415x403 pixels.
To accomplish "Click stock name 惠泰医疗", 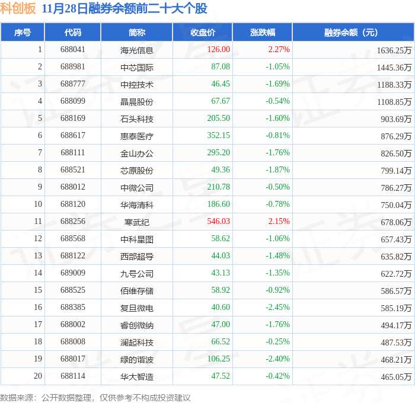I will [137, 136].
